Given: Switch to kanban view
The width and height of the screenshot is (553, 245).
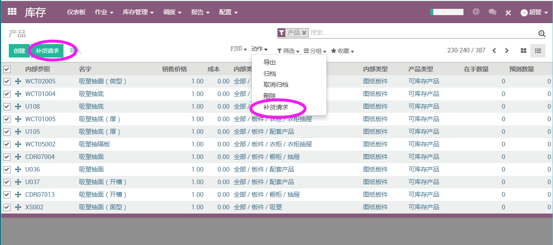Looking at the screenshot, I should (x=524, y=51).
